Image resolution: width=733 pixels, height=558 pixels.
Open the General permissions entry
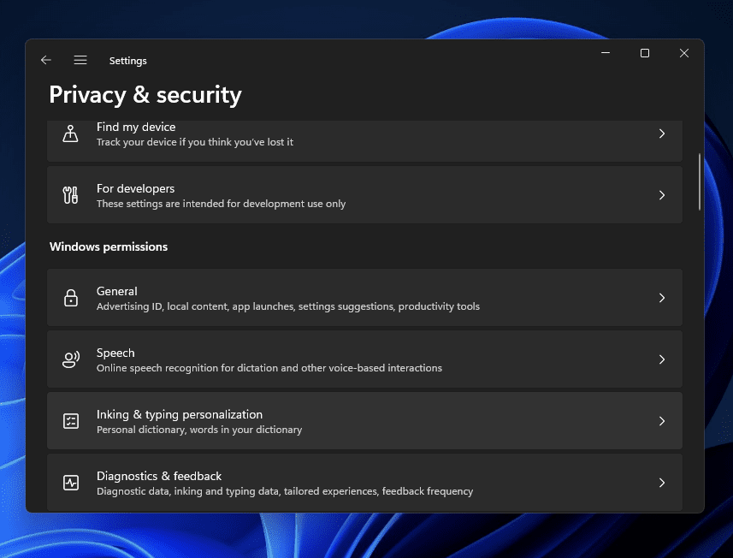pos(117,291)
